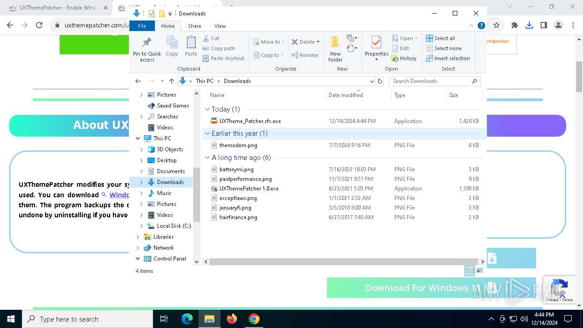
Task: Click Explorer Help question mark icon
Action: tap(481, 26)
